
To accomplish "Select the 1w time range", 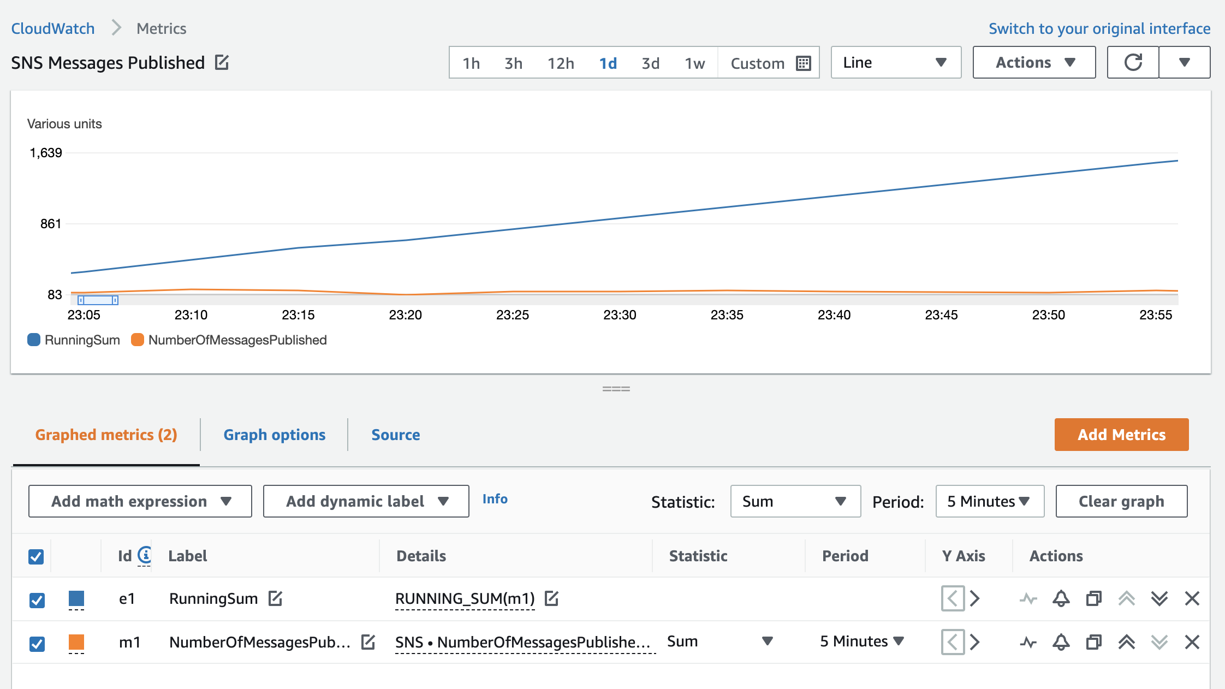I will pyautogui.click(x=694, y=63).
